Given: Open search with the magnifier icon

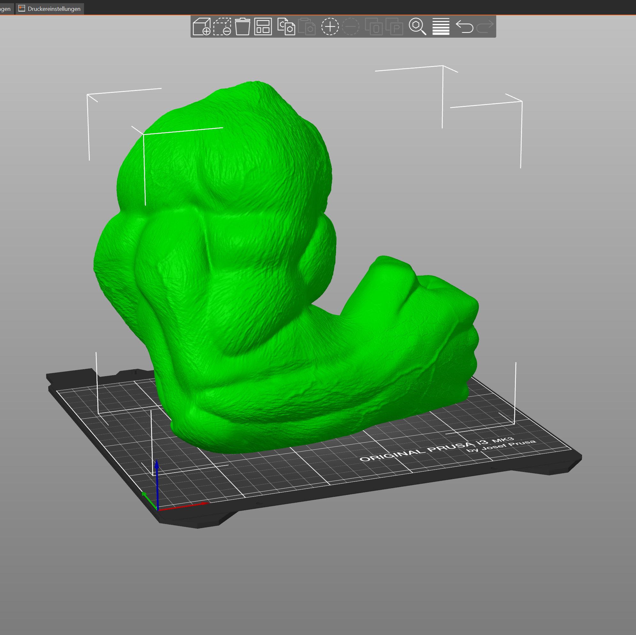Looking at the screenshot, I should point(418,26).
